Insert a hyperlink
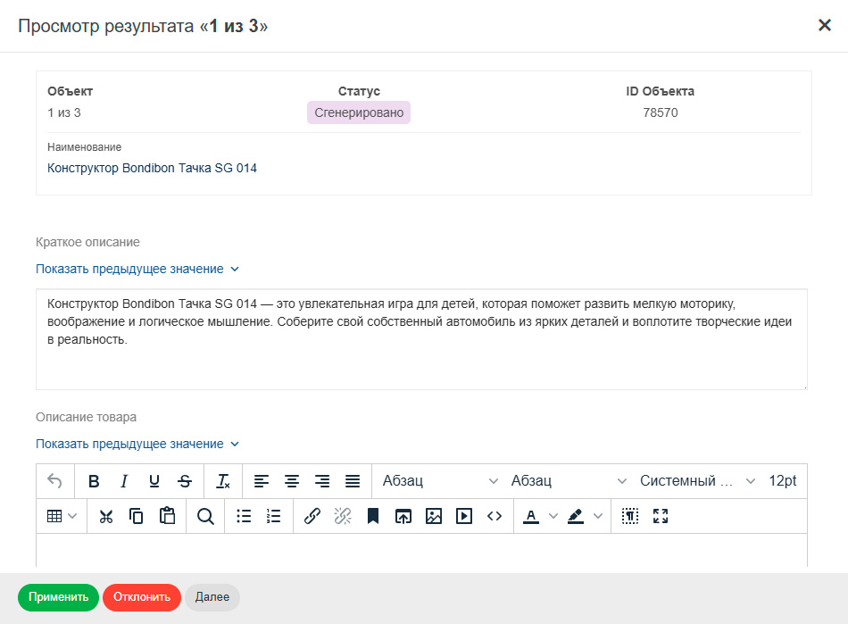The height and width of the screenshot is (624, 848). pyautogui.click(x=312, y=516)
